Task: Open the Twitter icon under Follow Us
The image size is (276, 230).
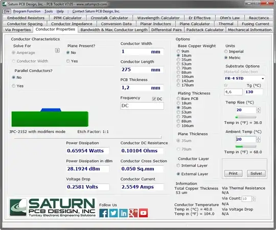Action: [113, 213]
